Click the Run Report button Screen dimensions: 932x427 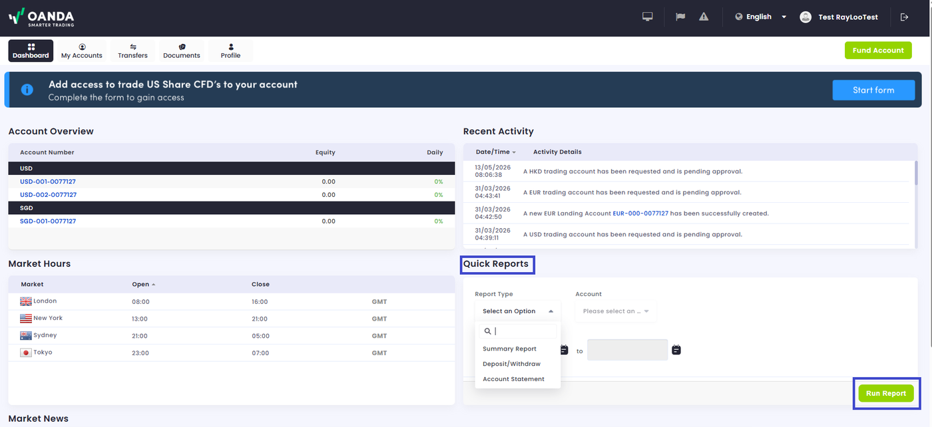point(886,393)
